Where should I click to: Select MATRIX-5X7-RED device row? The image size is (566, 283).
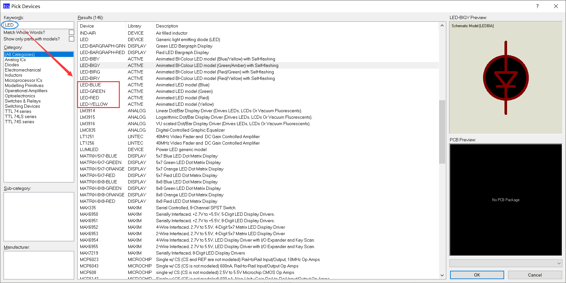(258, 175)
